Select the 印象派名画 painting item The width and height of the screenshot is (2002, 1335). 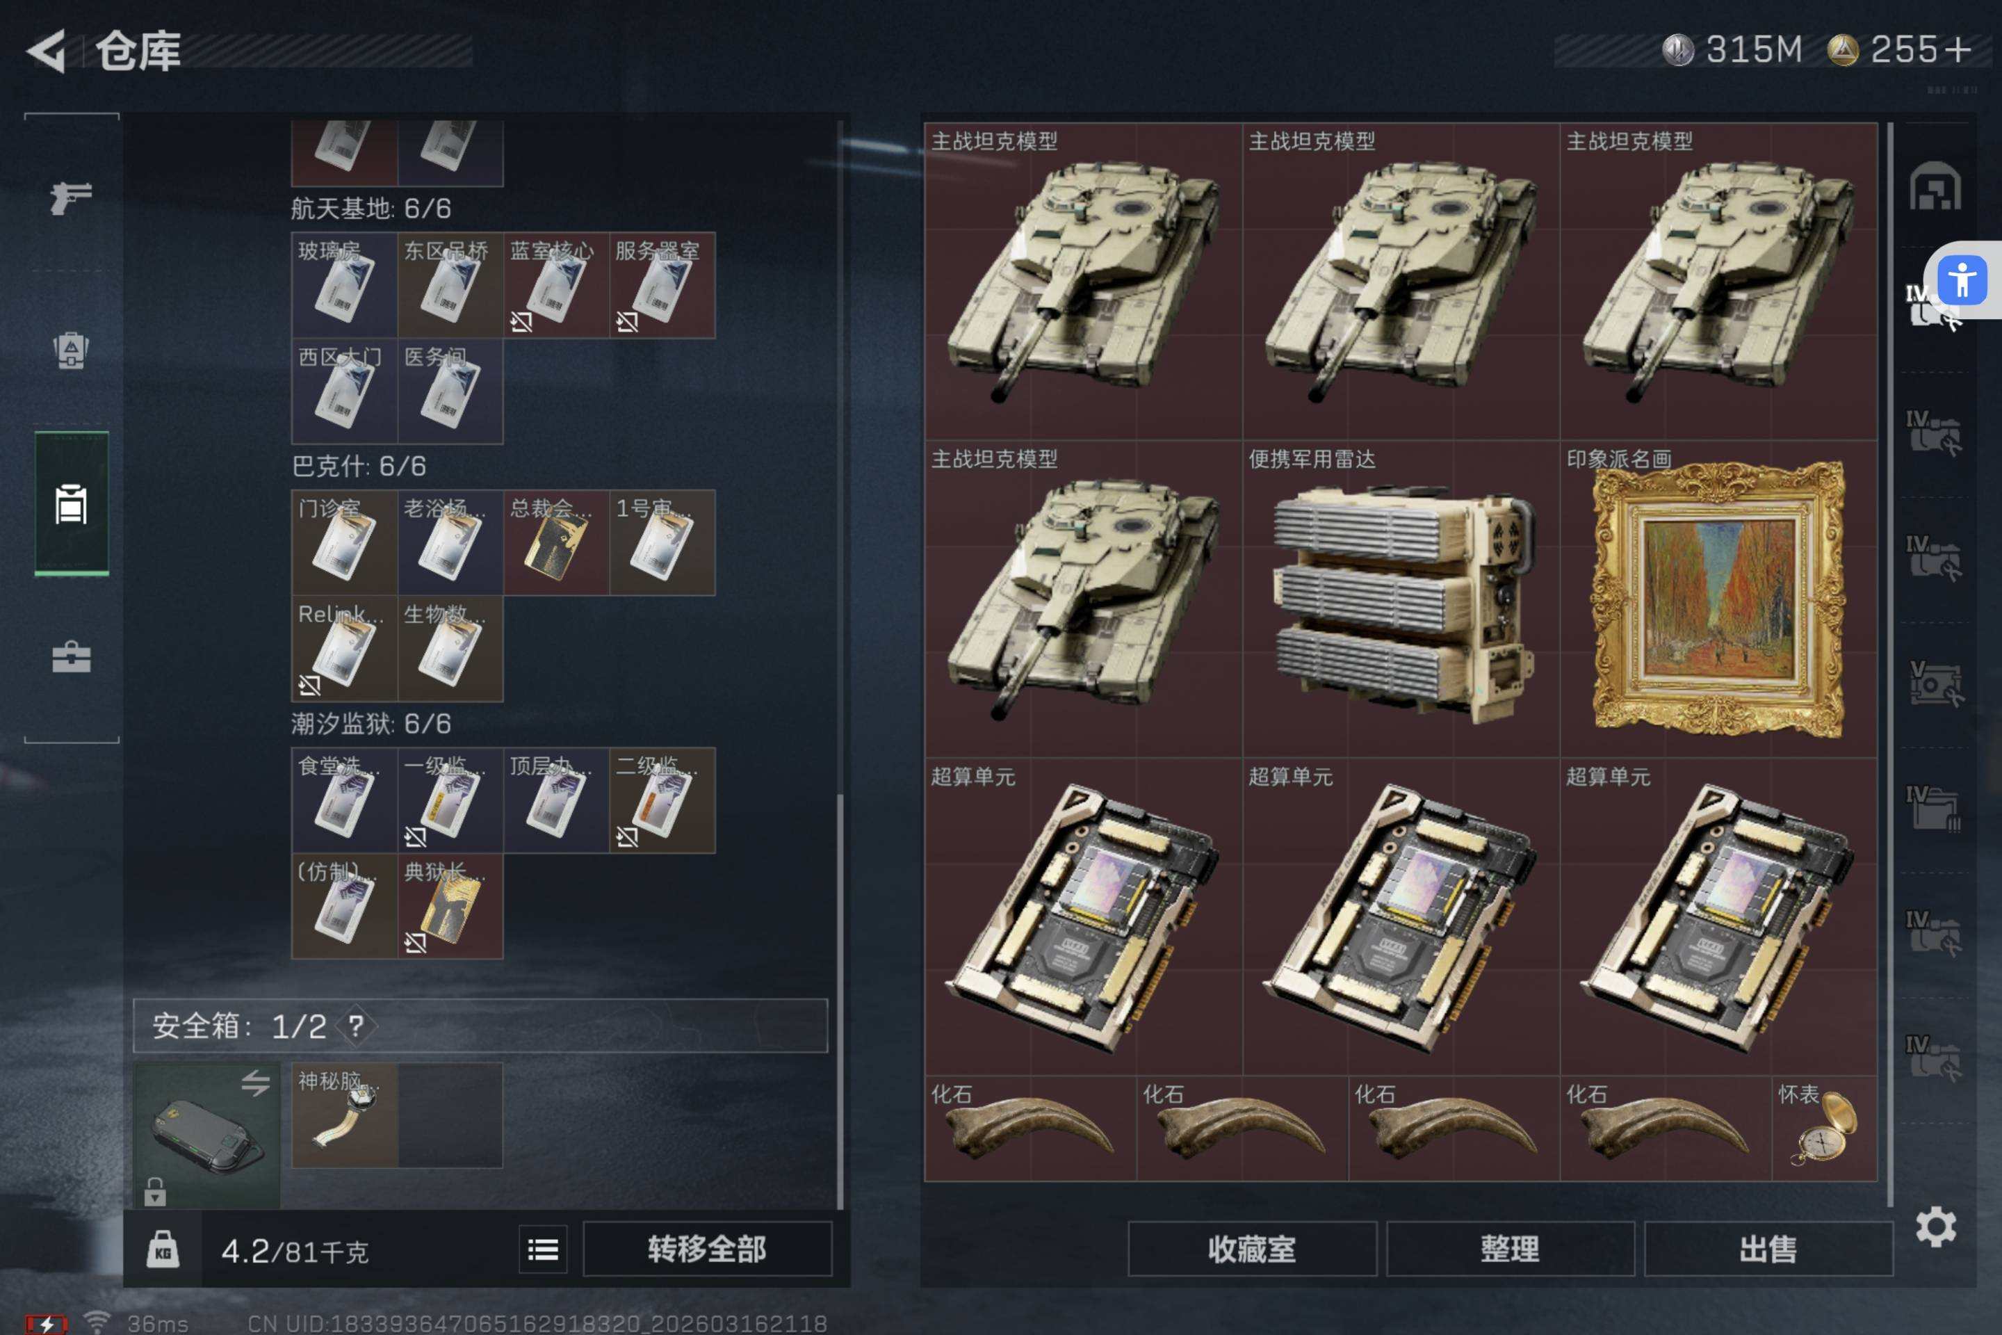(x=1718, y=599)
